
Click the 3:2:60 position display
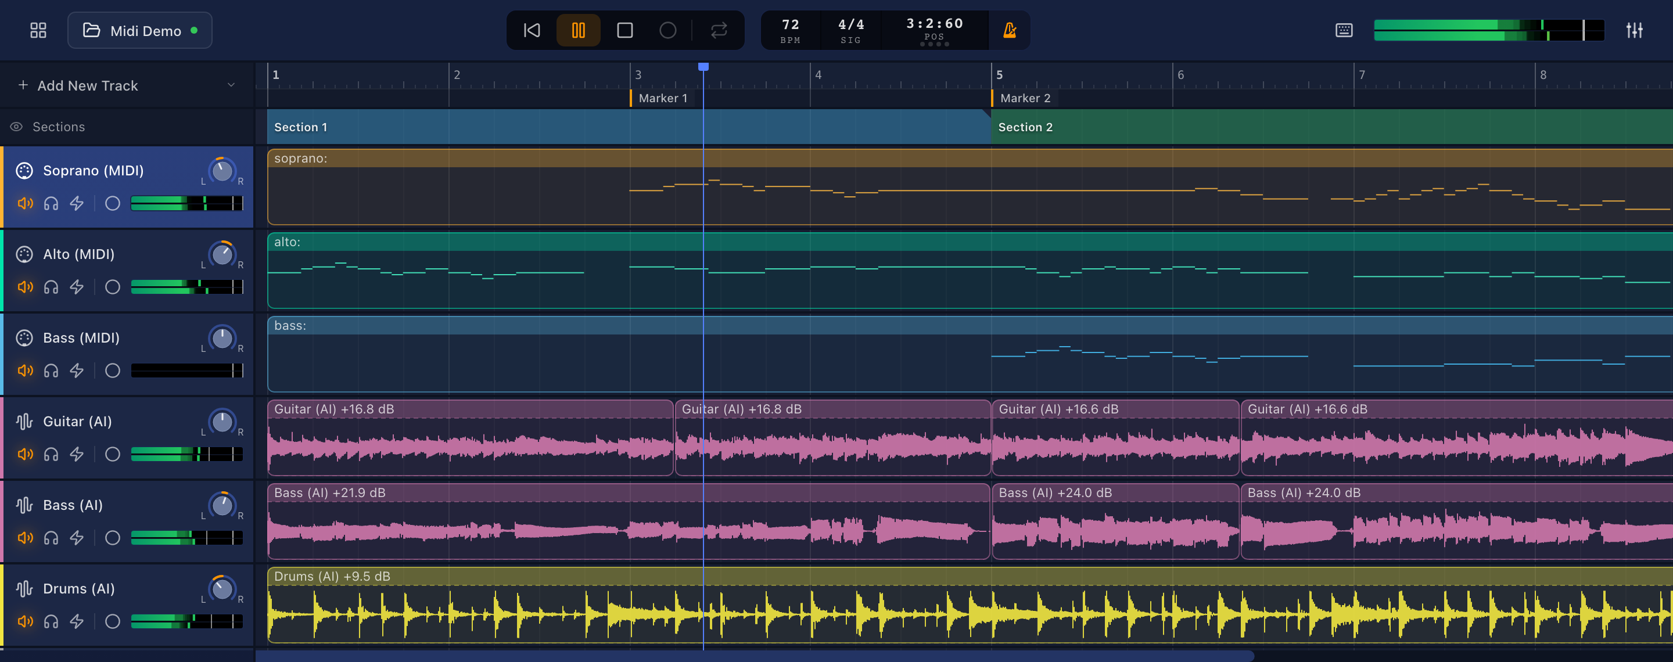[935, 31]
